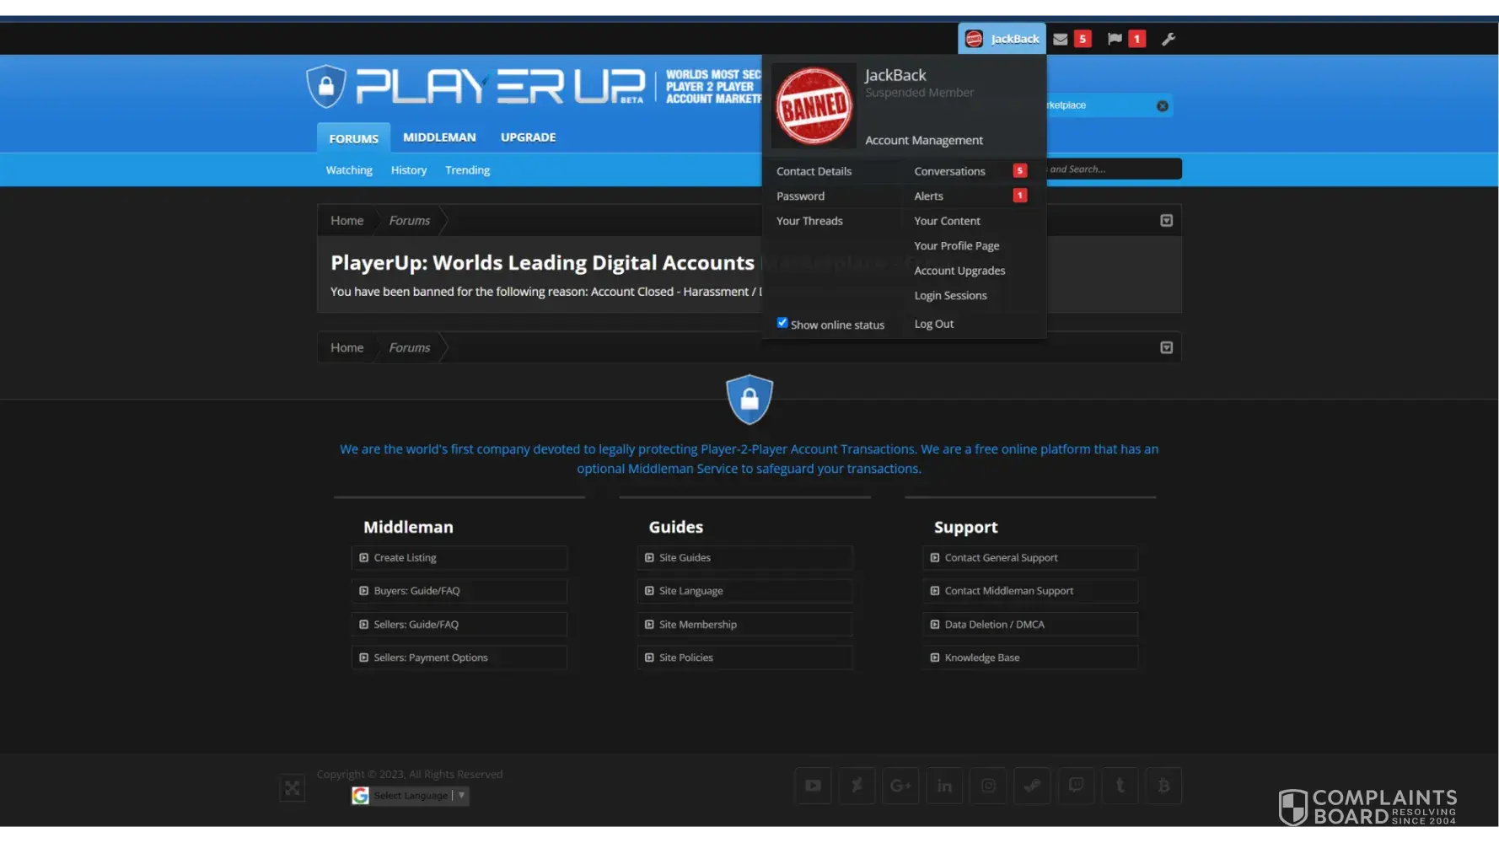Image resolution: width=1499 pixels, height=843 pixels.
Task: Select Your Content in account menu
Action: click(x=948, y=221)
